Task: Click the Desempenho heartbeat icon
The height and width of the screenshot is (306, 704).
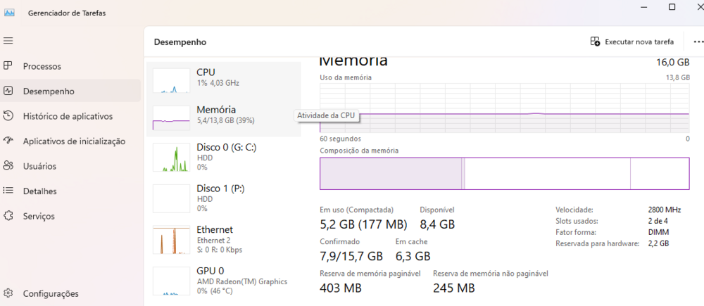Action: click(x=8, y=91)
